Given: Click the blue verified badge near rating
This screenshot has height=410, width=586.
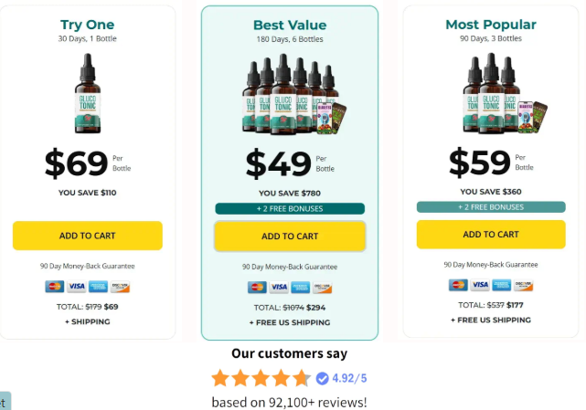Looking at the screenshot, I should pos(322,378).
